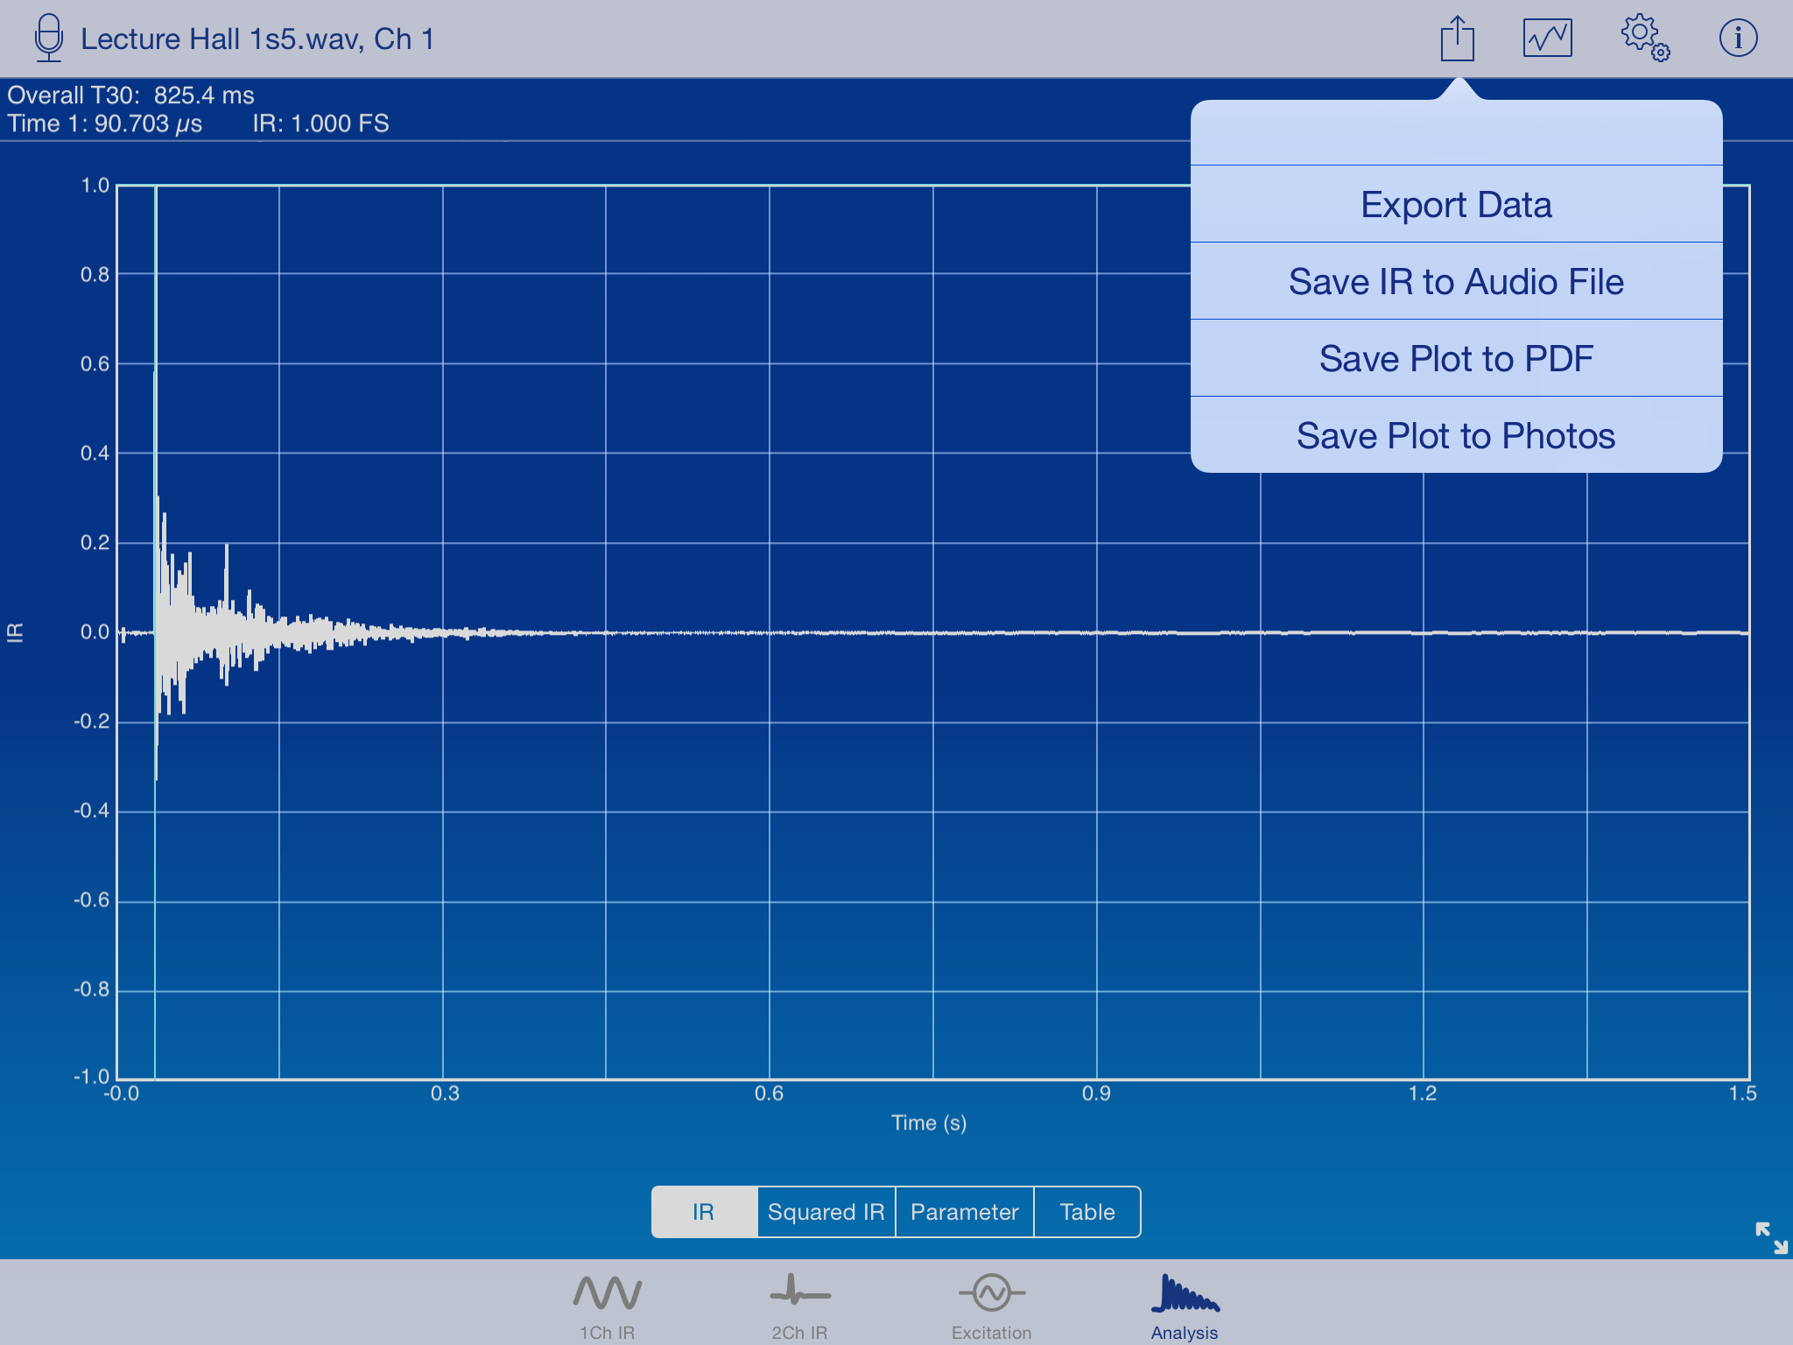Switch to the Squared IR segment
1793x1345 pixels.
[826, 1212]
